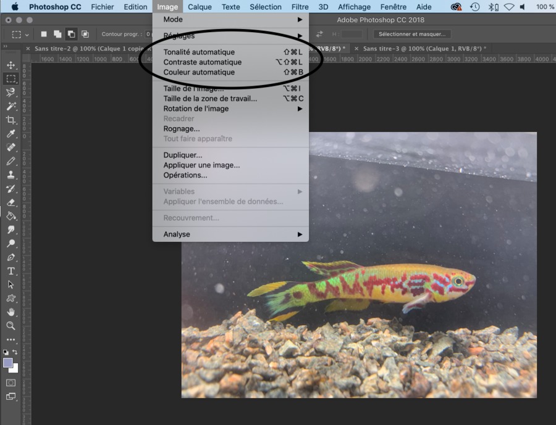The height and width of the screenshot is (425, 556).
Task: Select the Move tool
Action: point(11,65)
